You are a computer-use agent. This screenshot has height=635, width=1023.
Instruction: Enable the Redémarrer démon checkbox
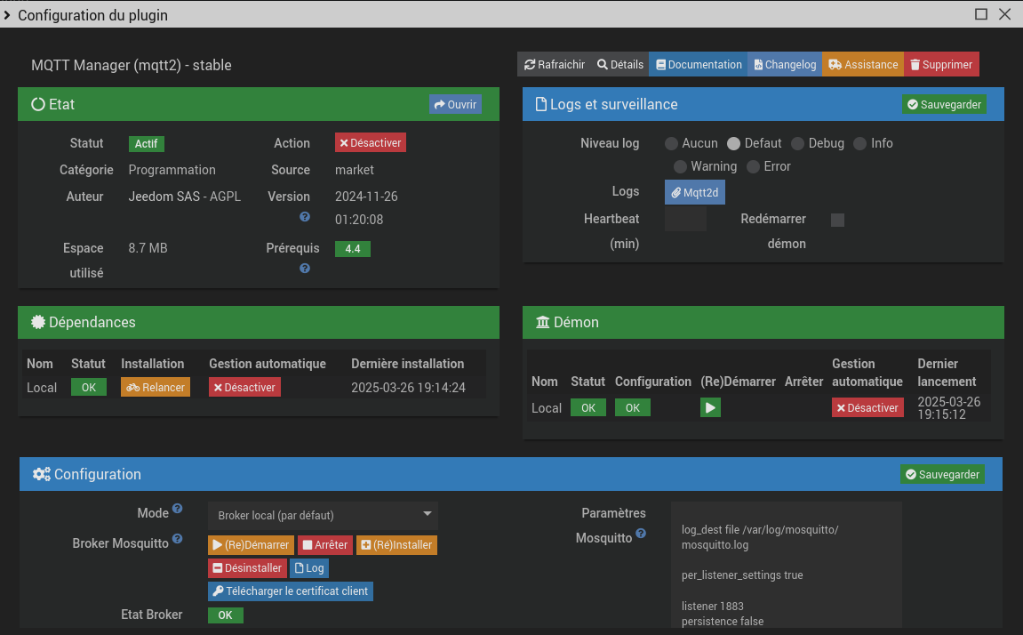click(x=837, y=220)
